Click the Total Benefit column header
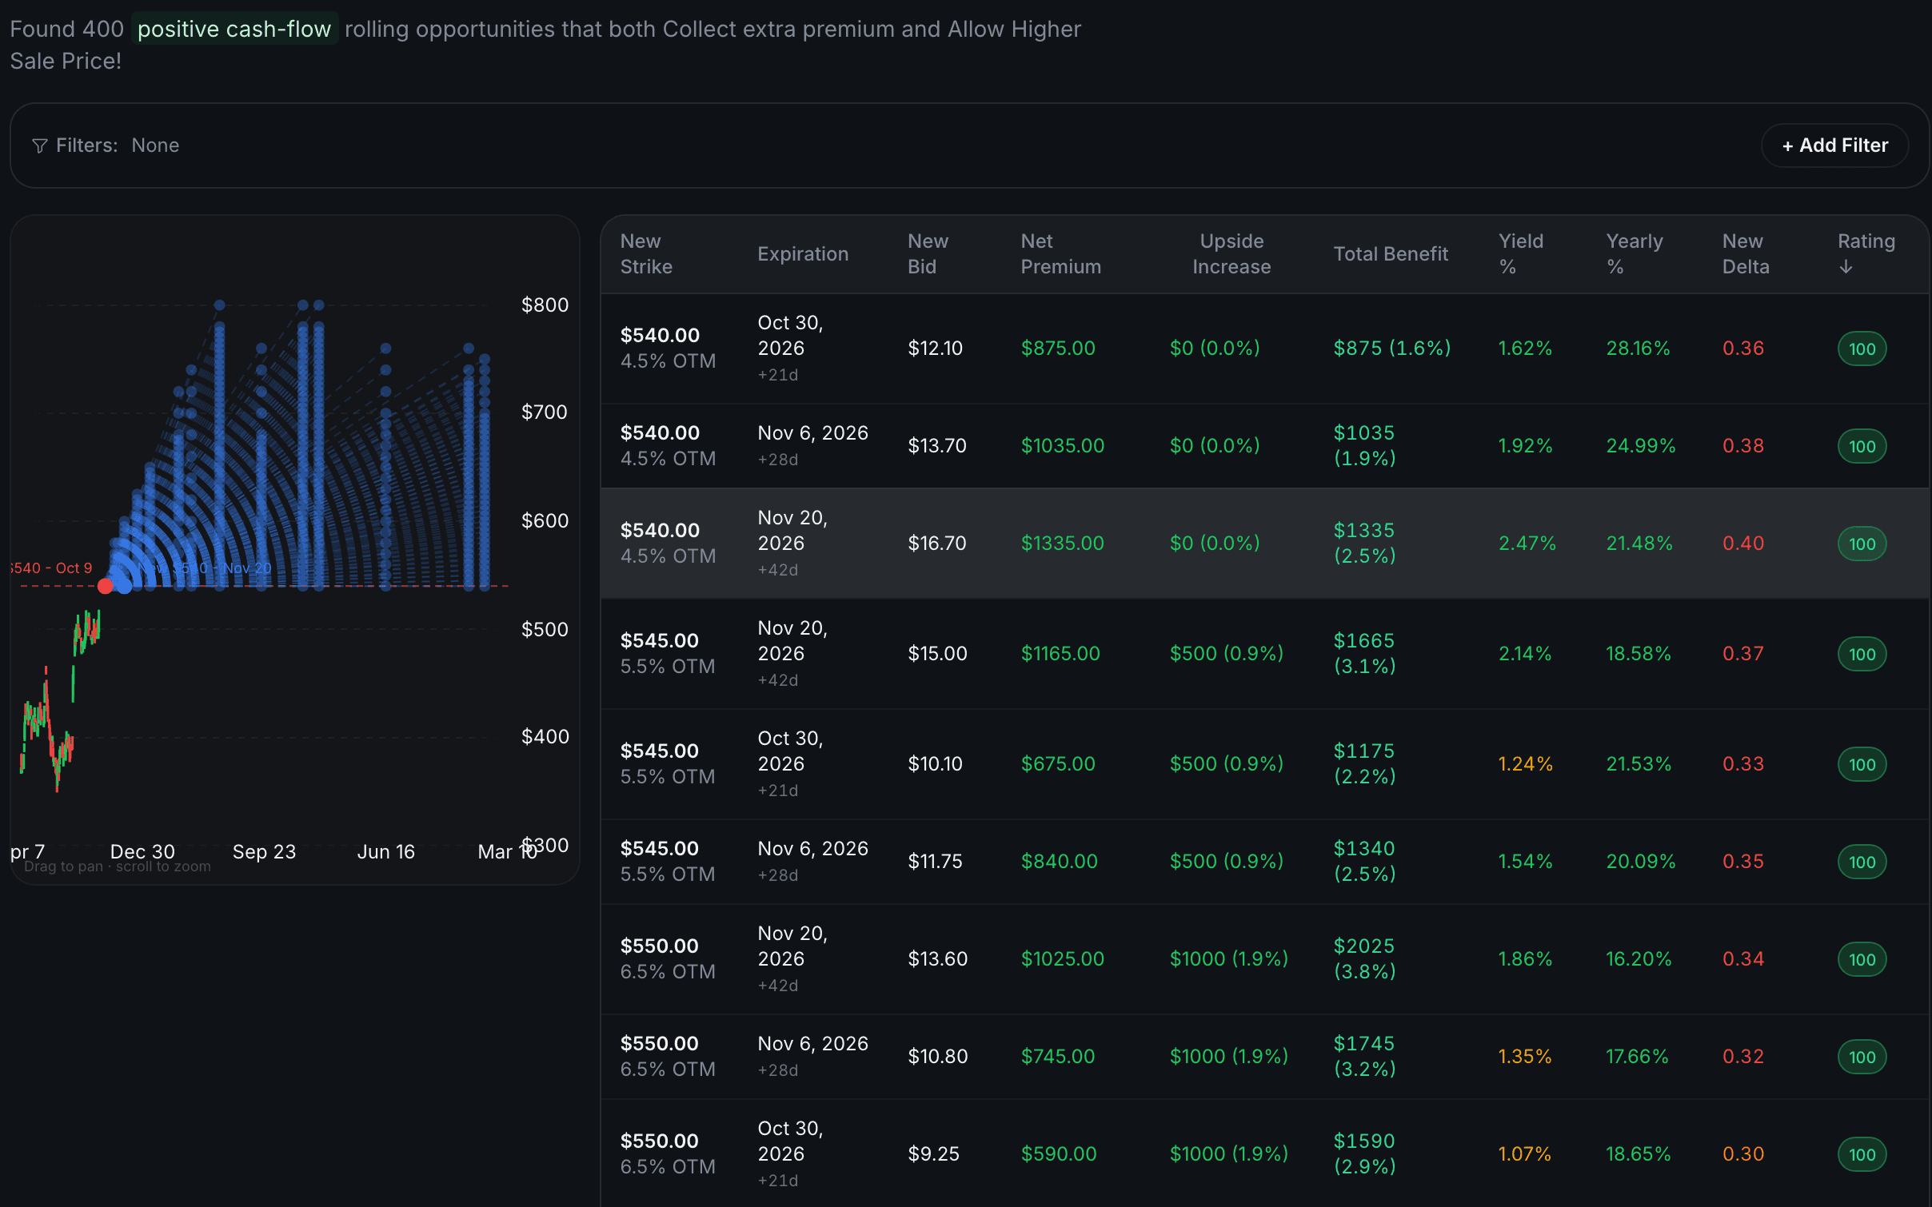Image resolution: width=1932 pixels, height=1207 pixels. (1390, 253)
